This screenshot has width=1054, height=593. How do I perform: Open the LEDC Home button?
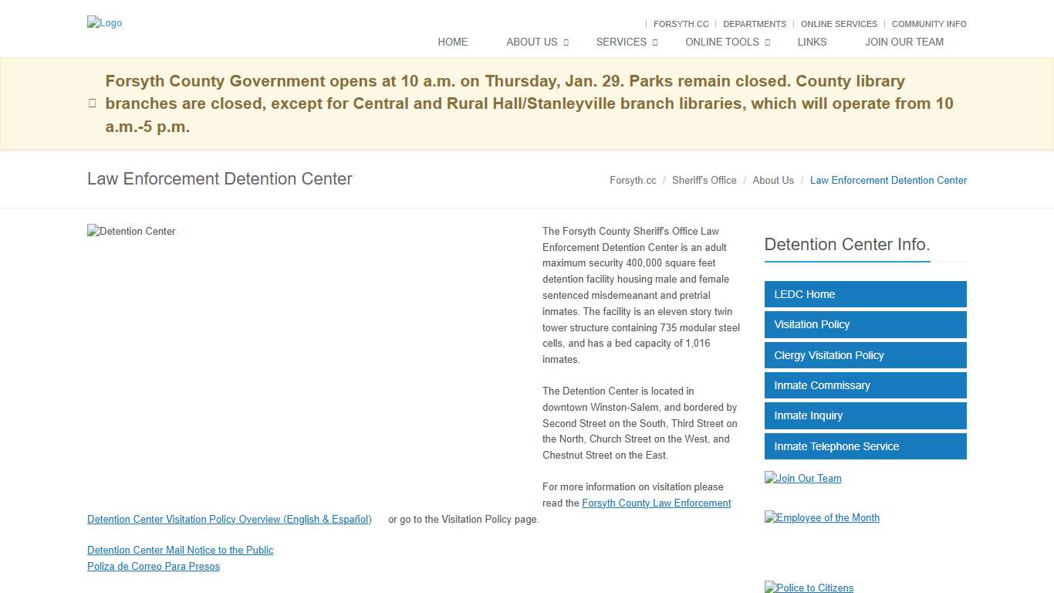[865, 294]
